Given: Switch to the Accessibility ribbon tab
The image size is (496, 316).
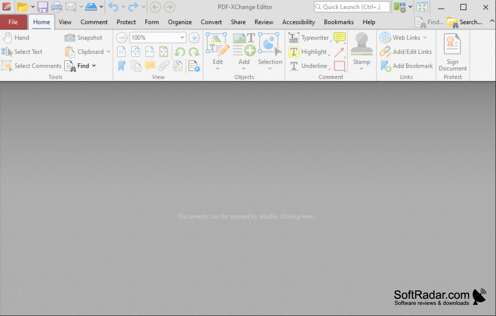Looking at the screenshot, I should (x=299, y=22).
